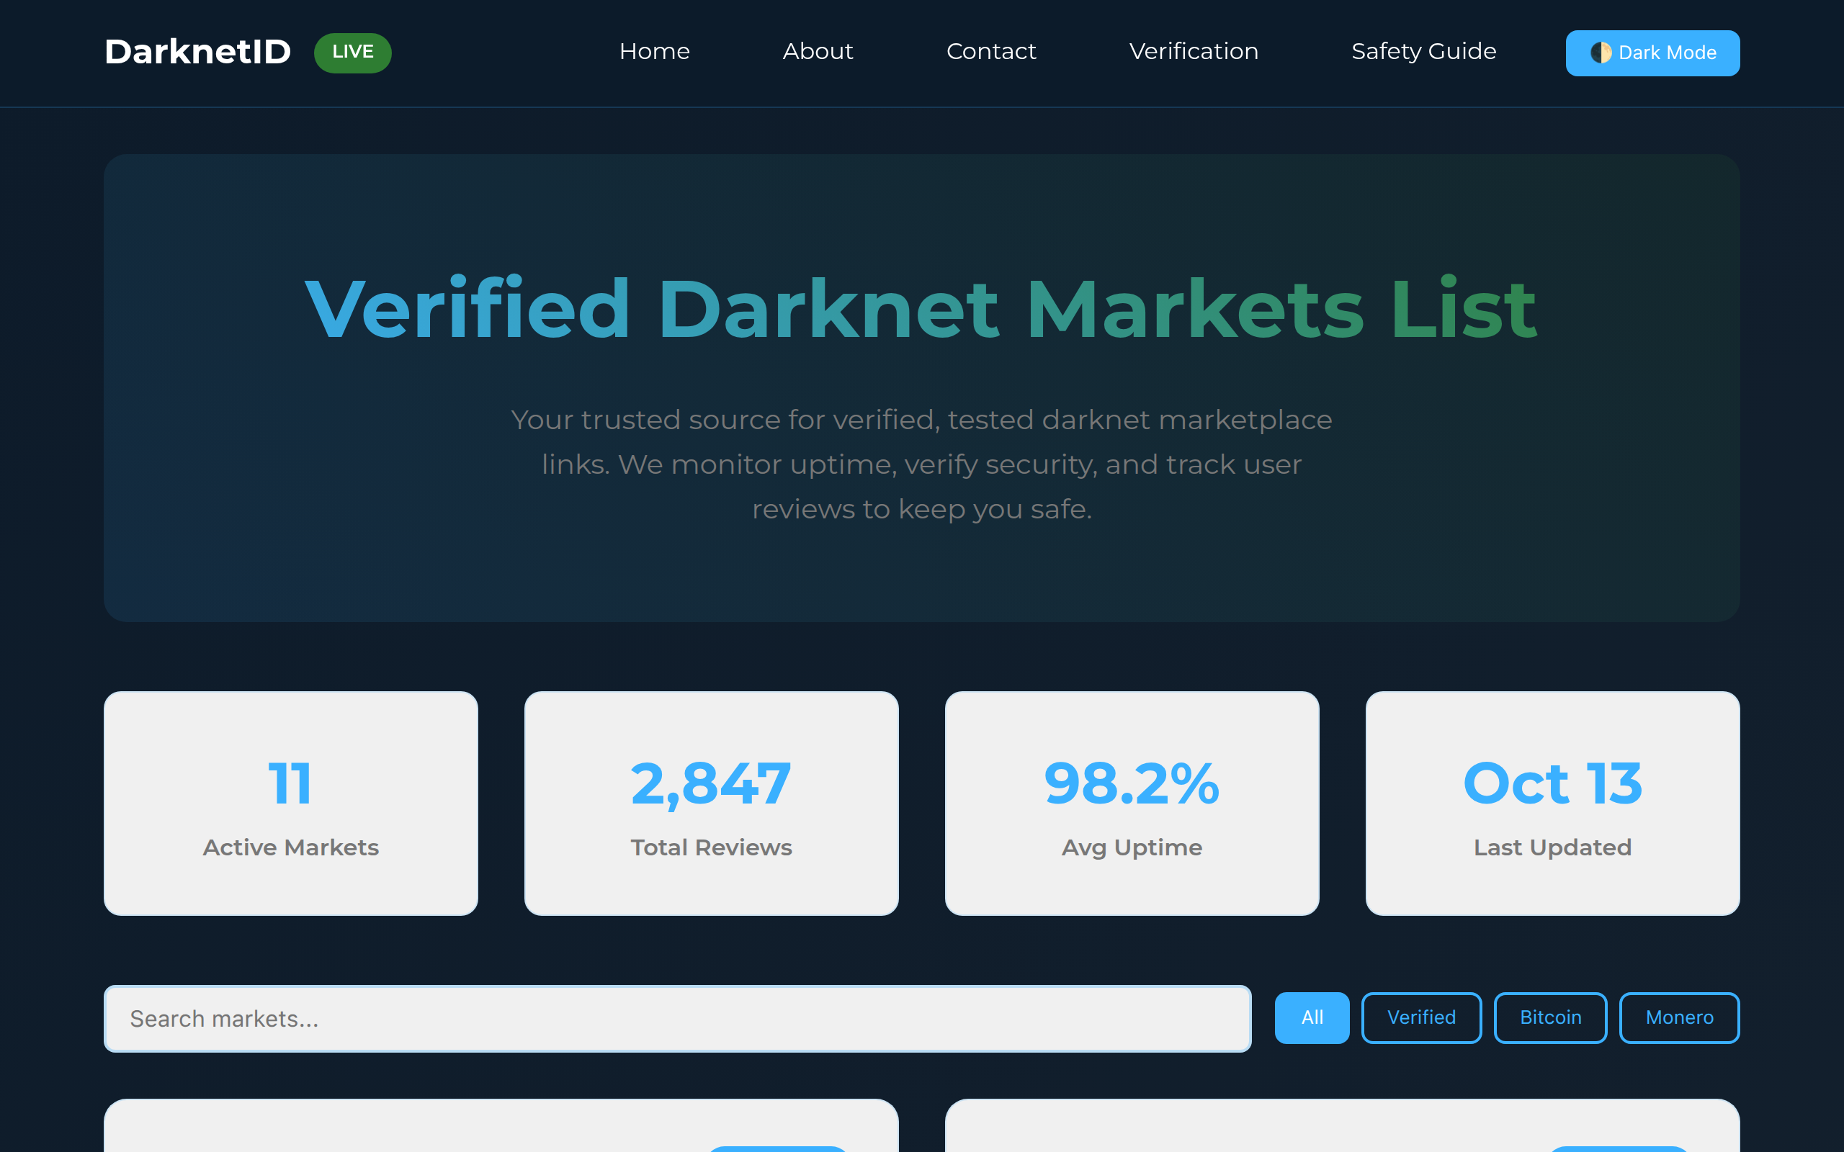
Task: Go to the About page
Action: [x=817, y=52]
